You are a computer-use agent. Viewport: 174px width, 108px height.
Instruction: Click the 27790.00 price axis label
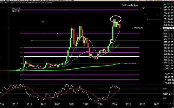tap(168, 51)
